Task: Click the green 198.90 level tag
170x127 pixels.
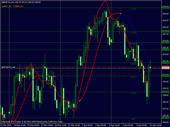Action: [166, 92]
